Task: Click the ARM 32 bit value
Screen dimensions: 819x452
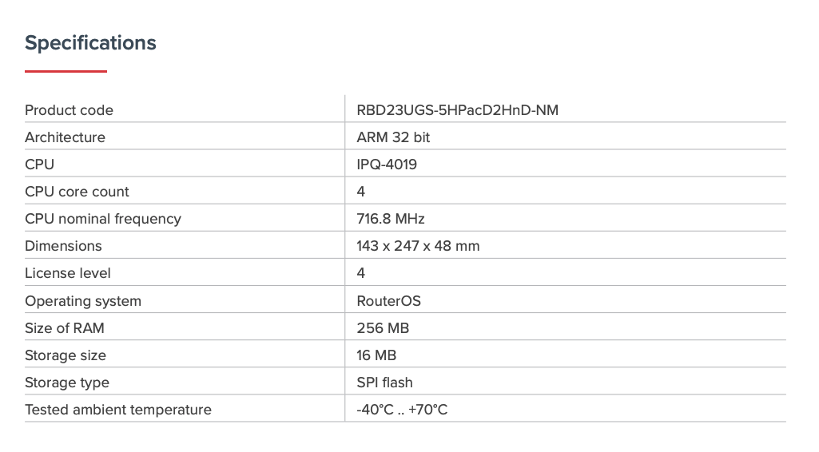Action: [x=393, y=137]
